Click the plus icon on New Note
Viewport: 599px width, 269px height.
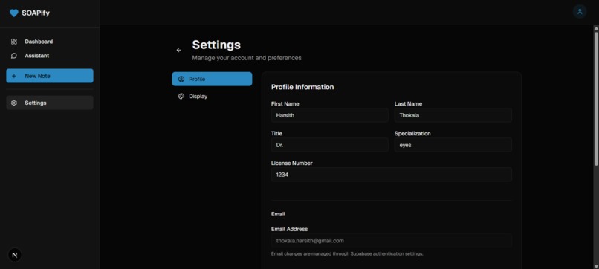[x=14, y=76]
